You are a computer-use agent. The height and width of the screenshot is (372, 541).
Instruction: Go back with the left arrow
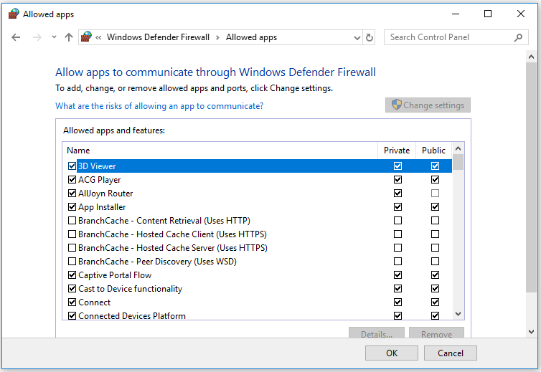(x=16, y=37)
